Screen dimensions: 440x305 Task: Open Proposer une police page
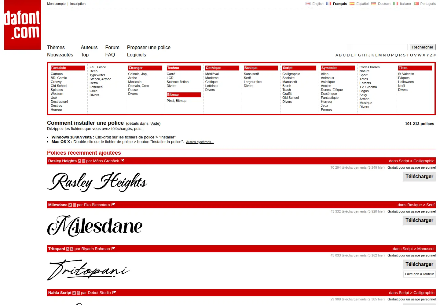(x=149, y=47)
